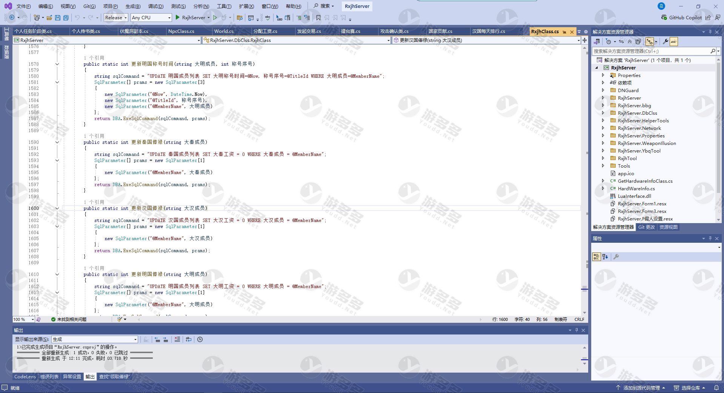Click the Solution Explorer vertical scrollbar
Screen dimensions: 724x393
[x=718, y=139]
